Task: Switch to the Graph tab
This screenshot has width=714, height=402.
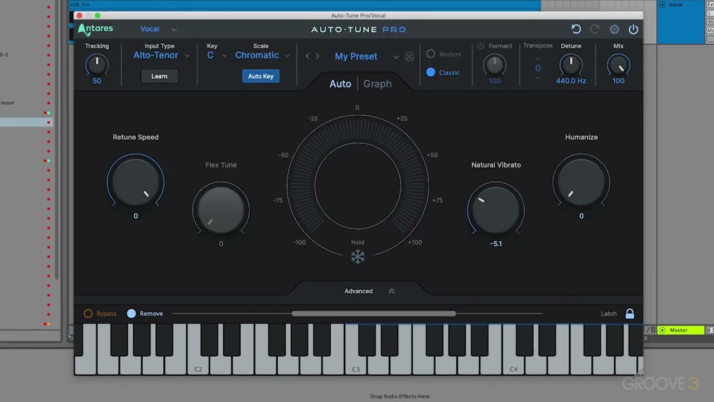Action: (378, 84)
